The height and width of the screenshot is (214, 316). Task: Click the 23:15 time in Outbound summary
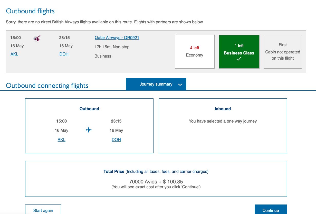(116, 121)
